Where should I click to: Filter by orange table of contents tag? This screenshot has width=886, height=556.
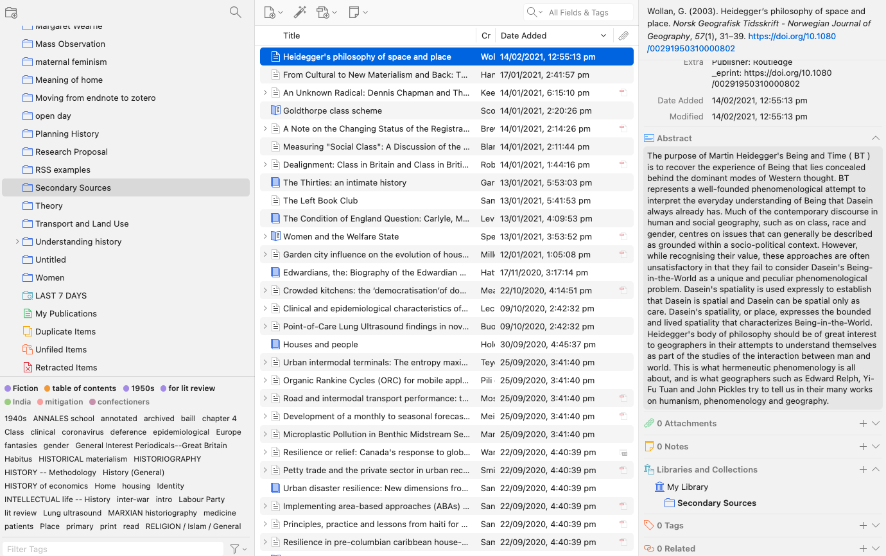80,388
